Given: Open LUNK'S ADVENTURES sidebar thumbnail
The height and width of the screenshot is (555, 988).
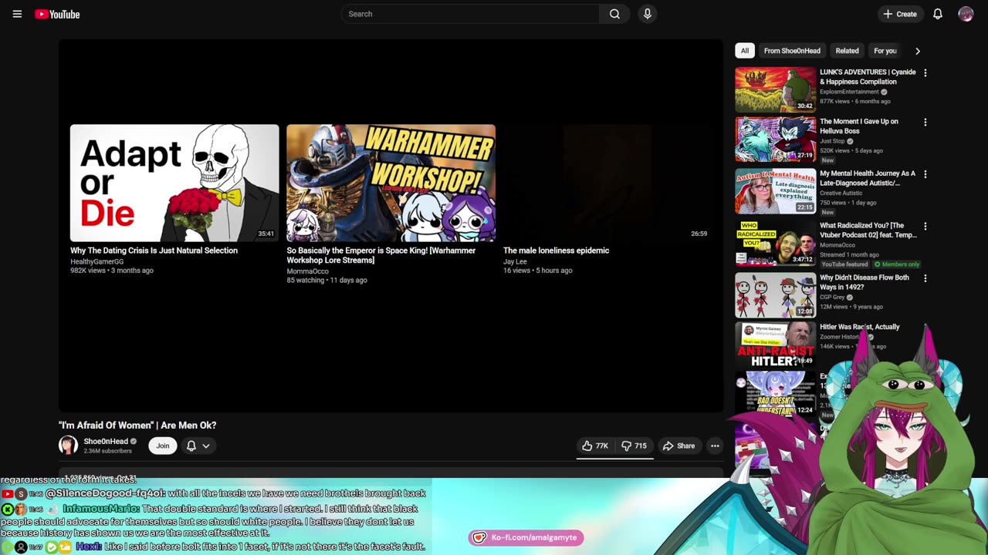Looking at the screenshot, I should point(775,89).
